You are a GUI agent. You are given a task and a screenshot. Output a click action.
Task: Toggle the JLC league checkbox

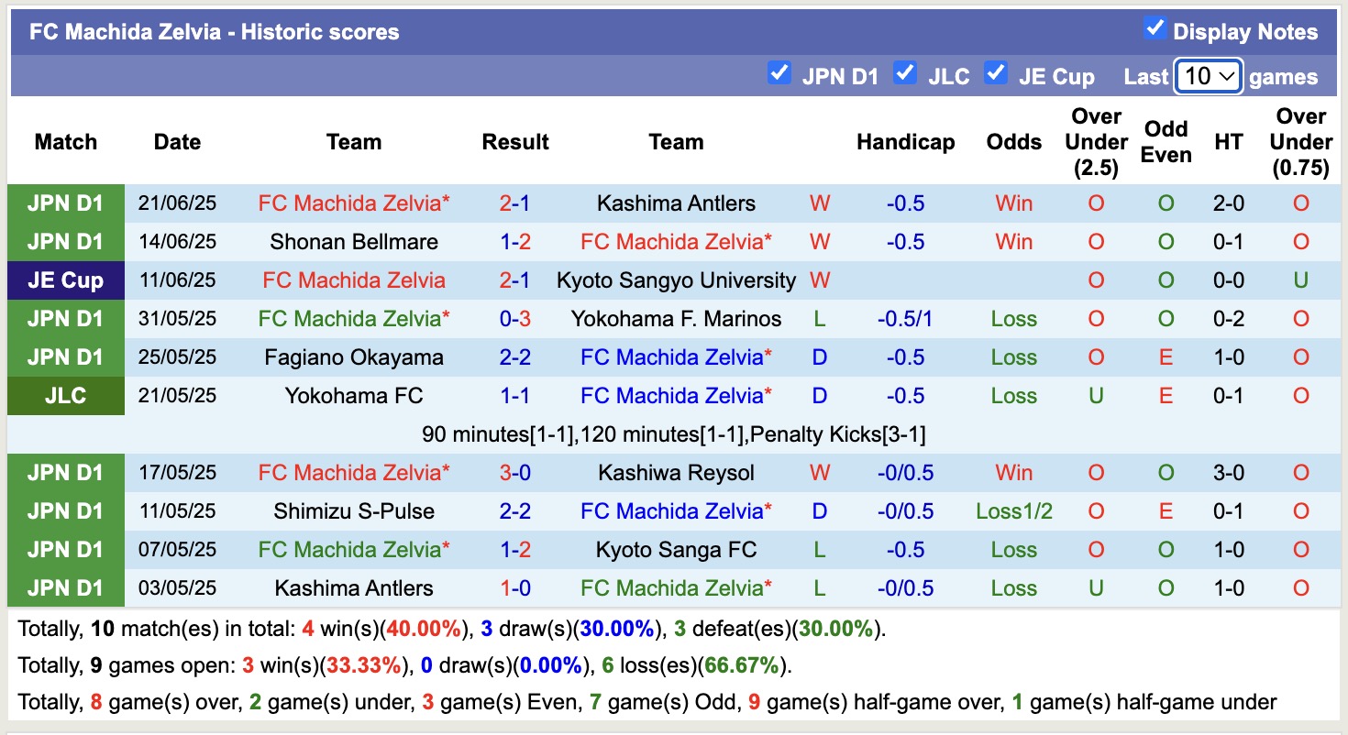905,73
